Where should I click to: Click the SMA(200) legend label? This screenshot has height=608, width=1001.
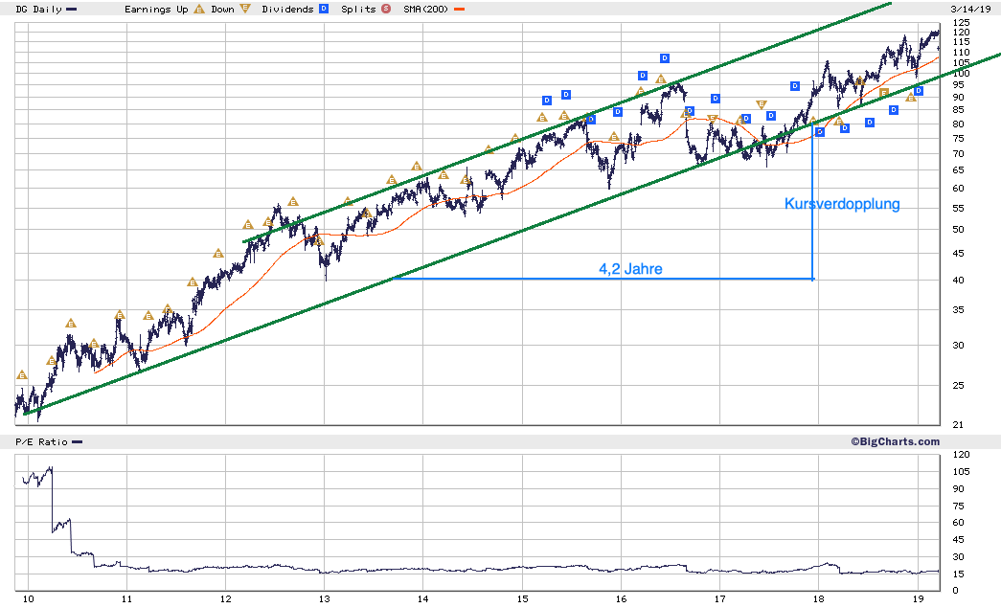point(426,10)
